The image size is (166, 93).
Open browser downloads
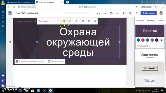[x=163, y=7]
